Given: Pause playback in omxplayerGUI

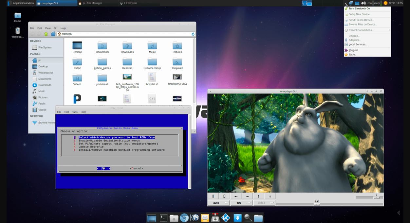Looking at the screenshot, I should pos(213,196).
